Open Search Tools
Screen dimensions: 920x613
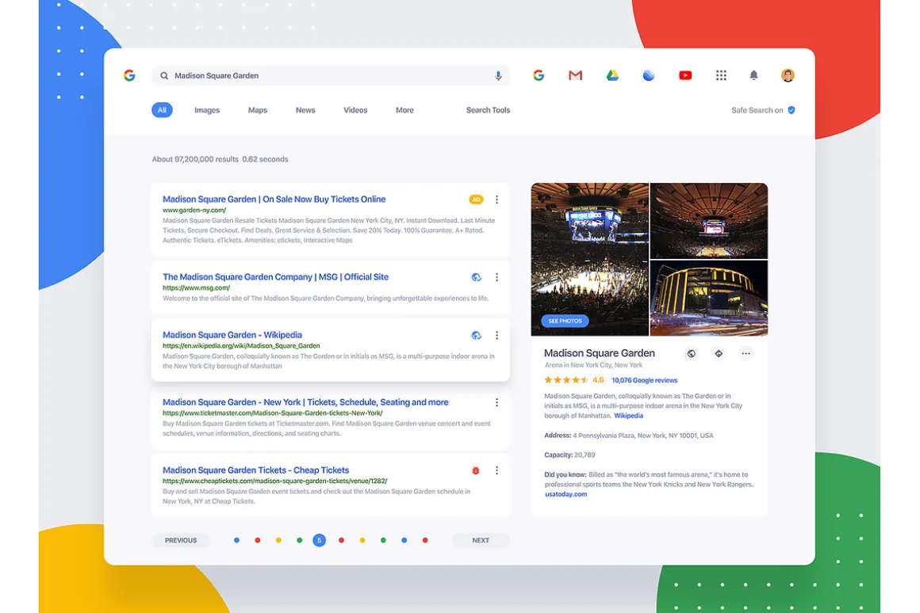(x=489, y=110)
